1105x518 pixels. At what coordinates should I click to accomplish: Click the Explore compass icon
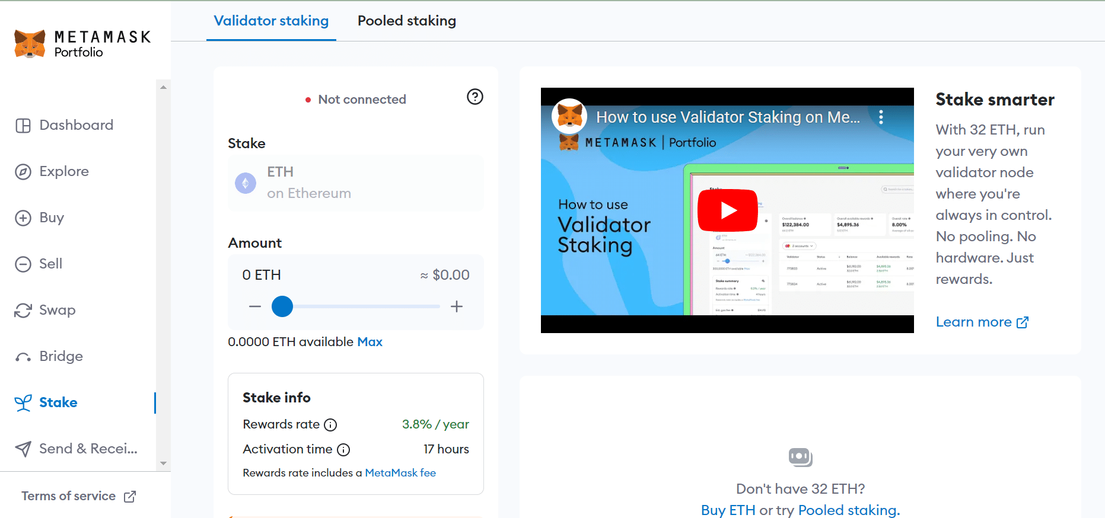pyautogui.click(x=23, y=172)
